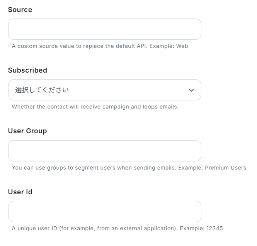Screen dimensions: 257x246
Task: Click the Source field label
Action: pyautogui.click(x=20, y=10)
